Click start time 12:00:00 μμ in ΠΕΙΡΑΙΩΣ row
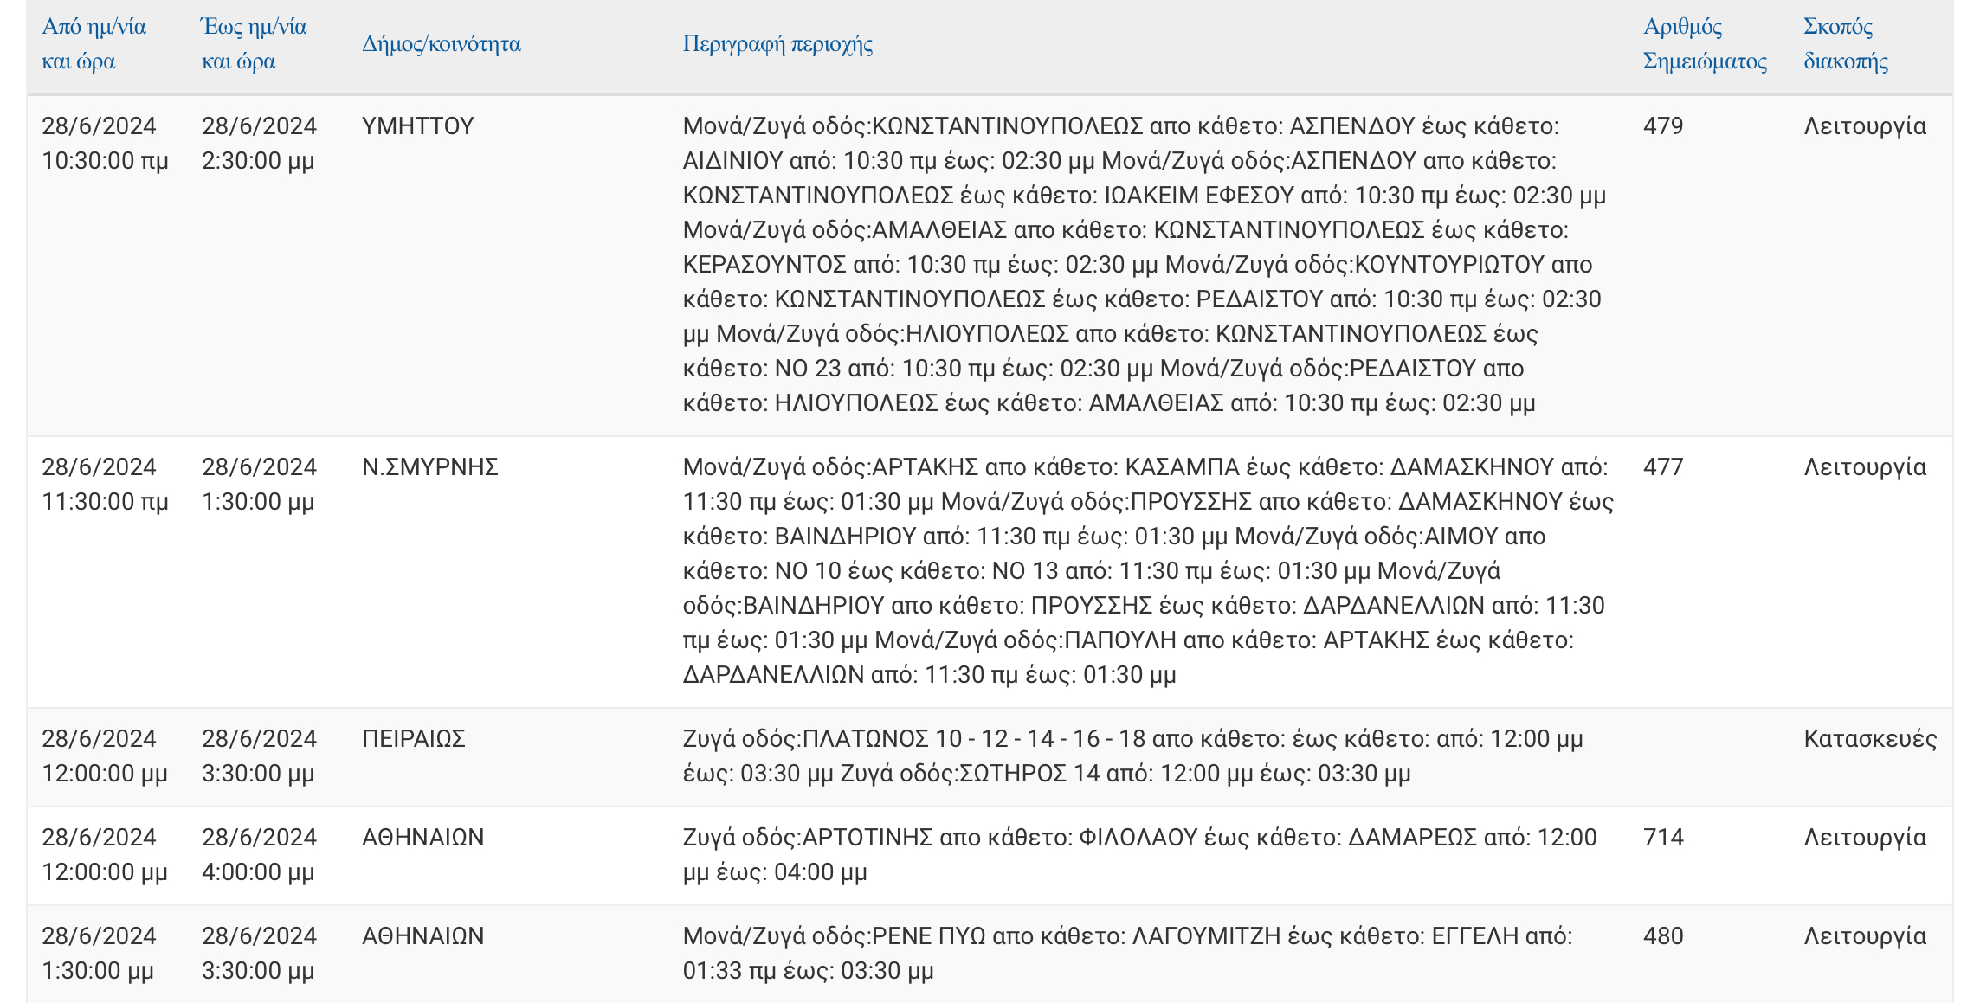1980x1003 pixels. [x=105, y=756]
